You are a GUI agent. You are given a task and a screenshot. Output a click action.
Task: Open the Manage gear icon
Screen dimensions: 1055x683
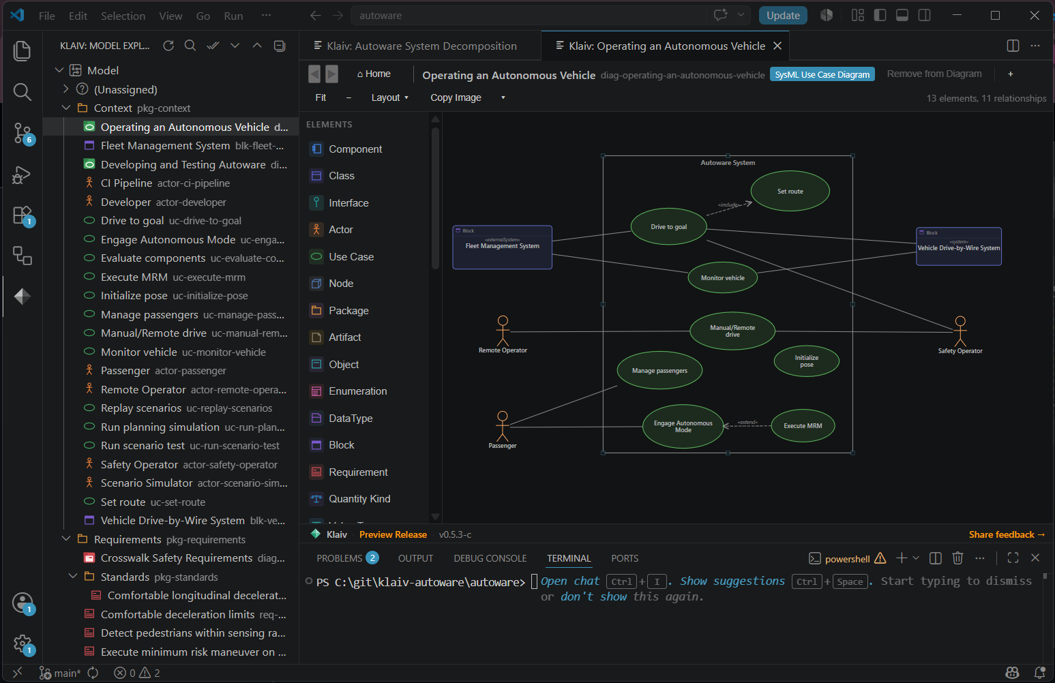coord(22,643)
